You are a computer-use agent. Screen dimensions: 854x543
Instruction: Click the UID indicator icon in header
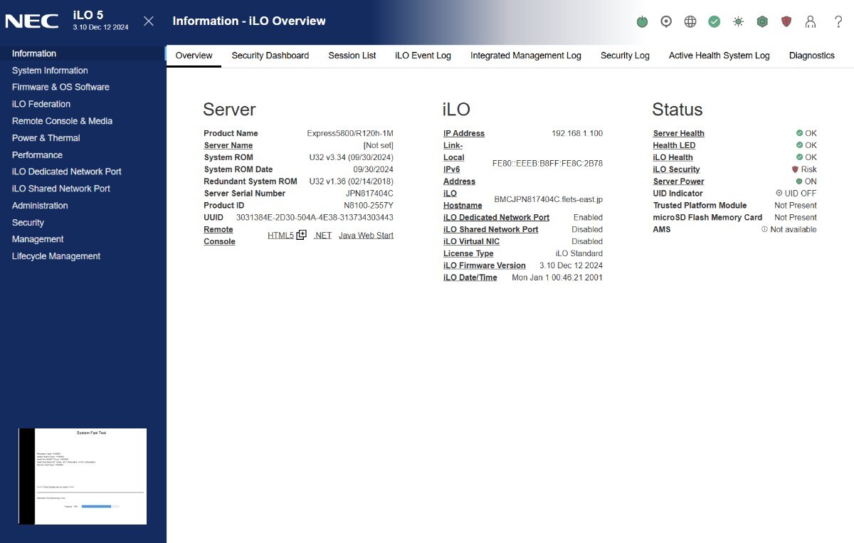pos(666,21)
